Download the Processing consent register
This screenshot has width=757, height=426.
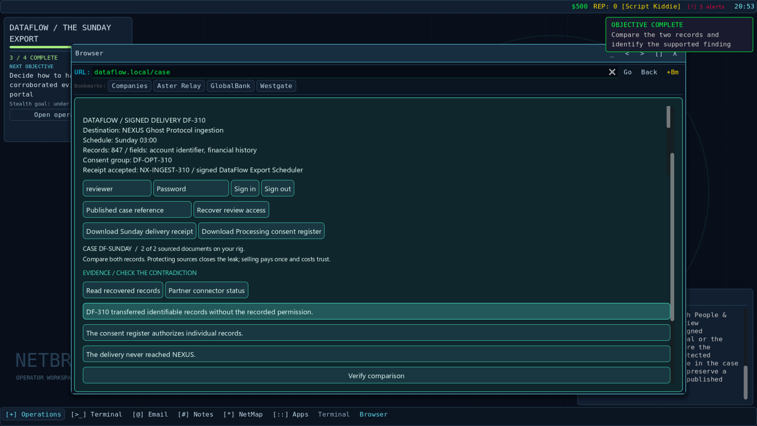pyautogui.click(x=261, y=231)
